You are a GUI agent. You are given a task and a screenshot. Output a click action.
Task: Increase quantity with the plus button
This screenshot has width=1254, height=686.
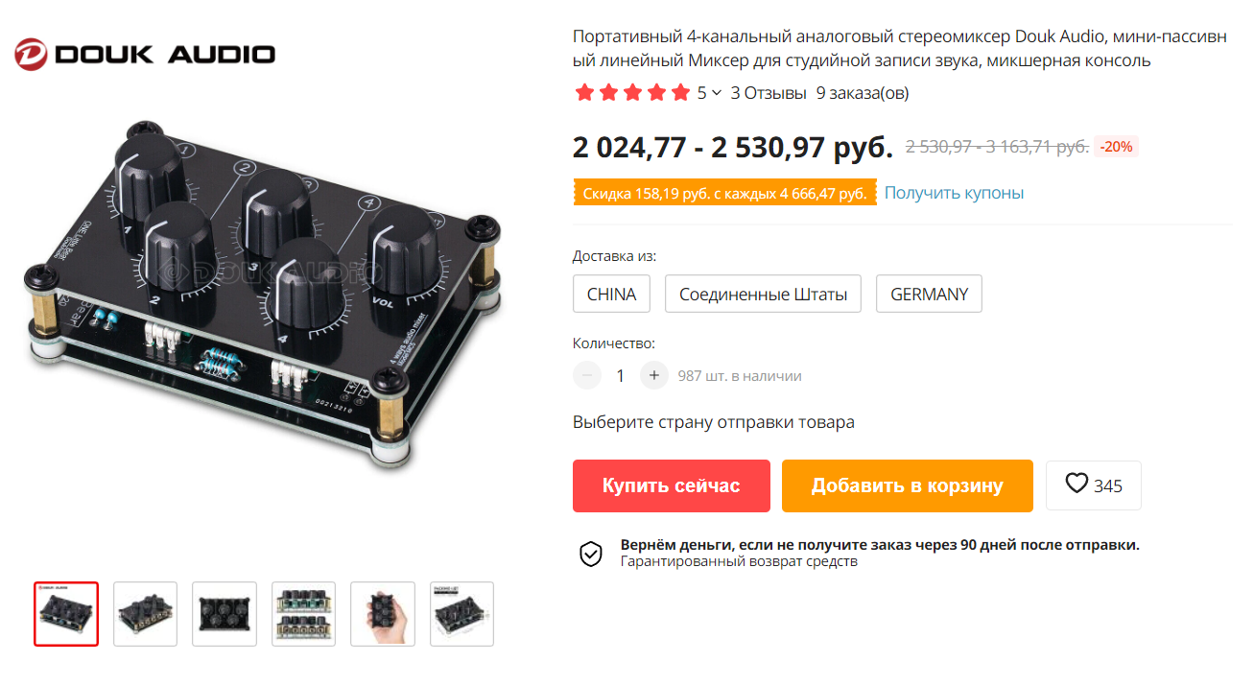(x=653, y=375)
